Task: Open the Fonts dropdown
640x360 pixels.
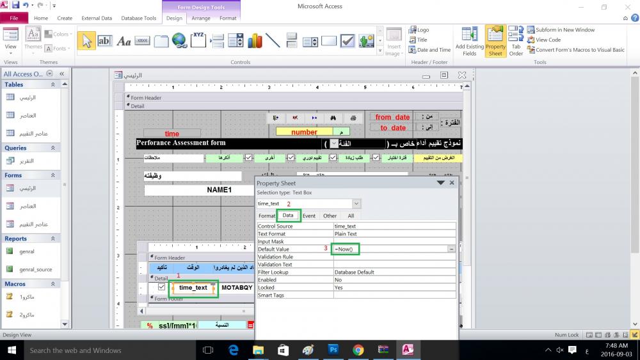Action: 57,49
